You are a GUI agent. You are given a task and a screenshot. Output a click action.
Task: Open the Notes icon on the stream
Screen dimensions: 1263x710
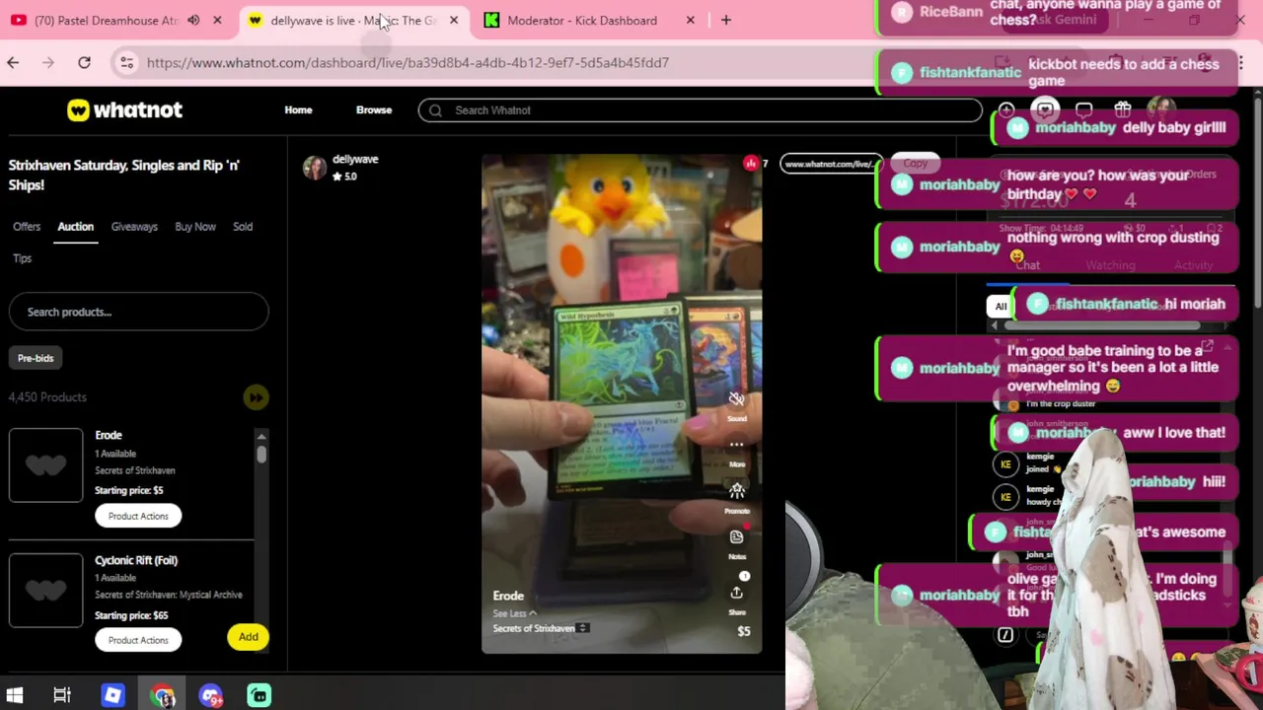pos(736,537)
